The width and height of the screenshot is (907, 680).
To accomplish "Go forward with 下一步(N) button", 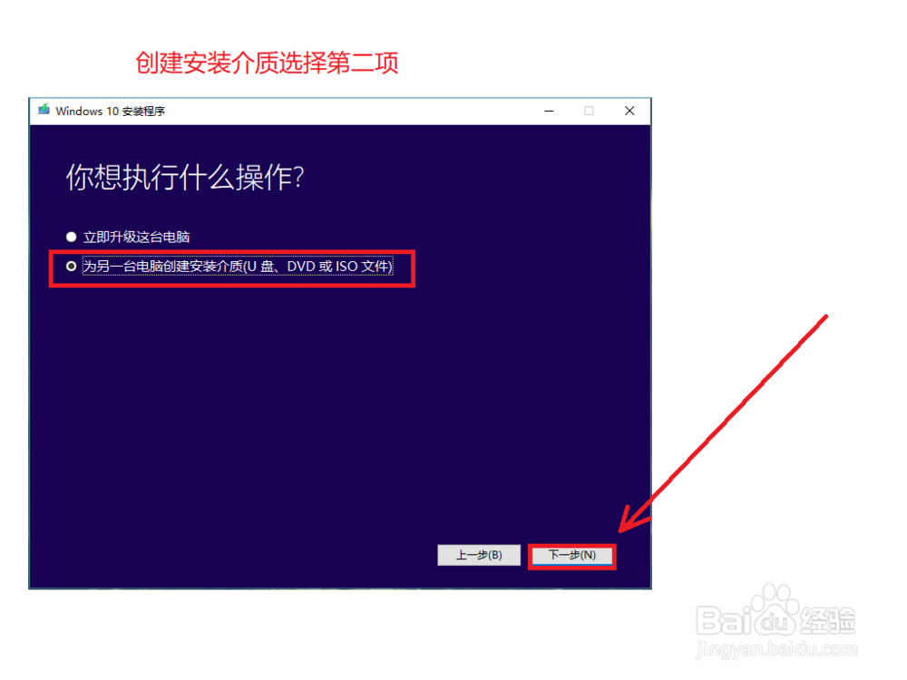I will [x=572, y=556].
